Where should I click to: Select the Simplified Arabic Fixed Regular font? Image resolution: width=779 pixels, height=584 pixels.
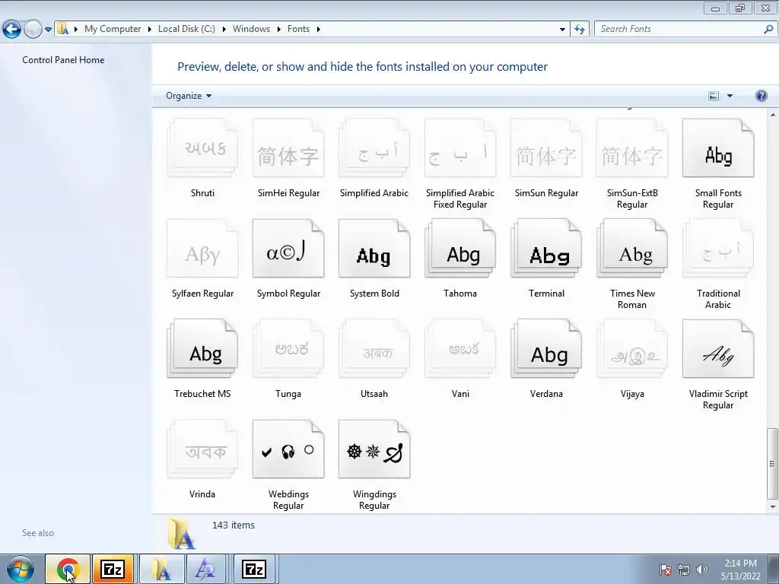[x=460, y=148]
